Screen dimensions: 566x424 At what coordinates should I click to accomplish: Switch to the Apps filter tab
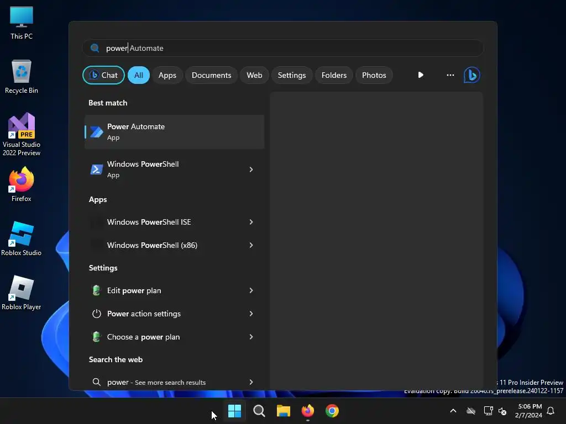(167, 75)
